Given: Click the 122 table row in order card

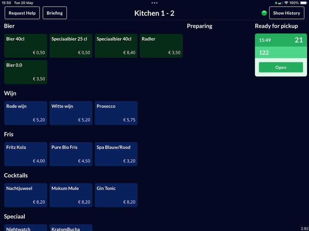Looking at the screenshot, I should tap(281, 52).
